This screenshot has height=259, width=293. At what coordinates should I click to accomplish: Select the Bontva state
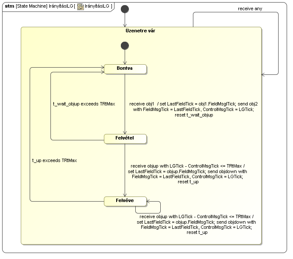125,69
